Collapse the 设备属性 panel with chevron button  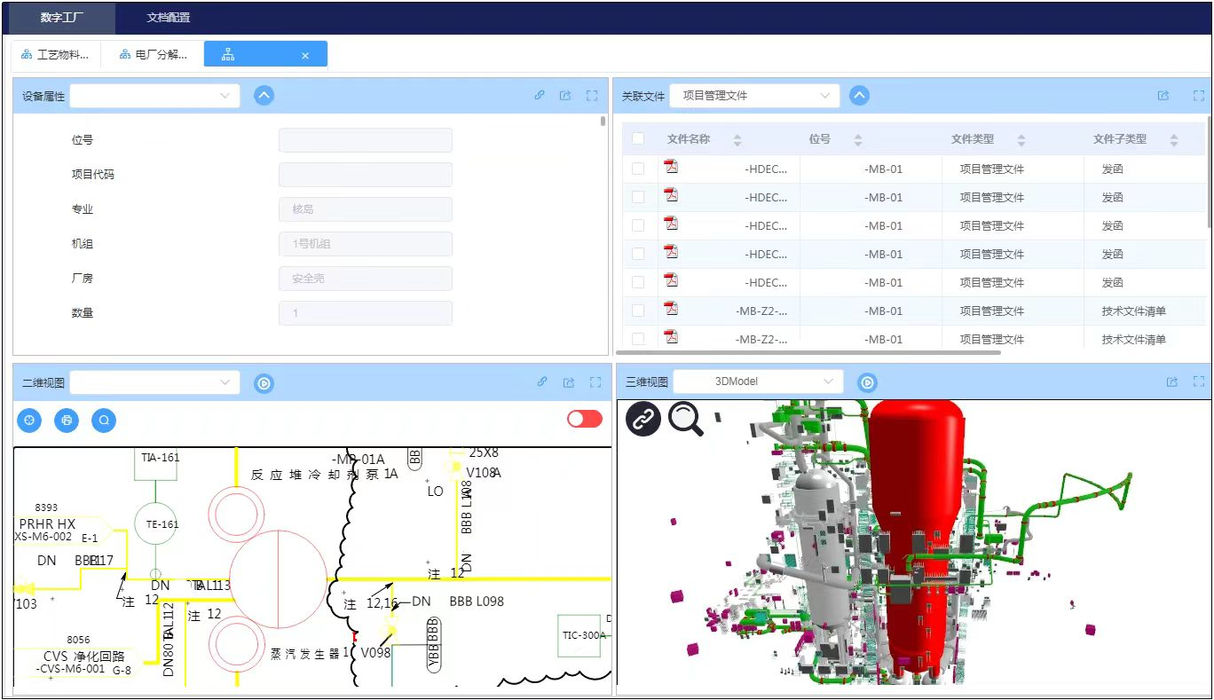(x=264, y=96)
